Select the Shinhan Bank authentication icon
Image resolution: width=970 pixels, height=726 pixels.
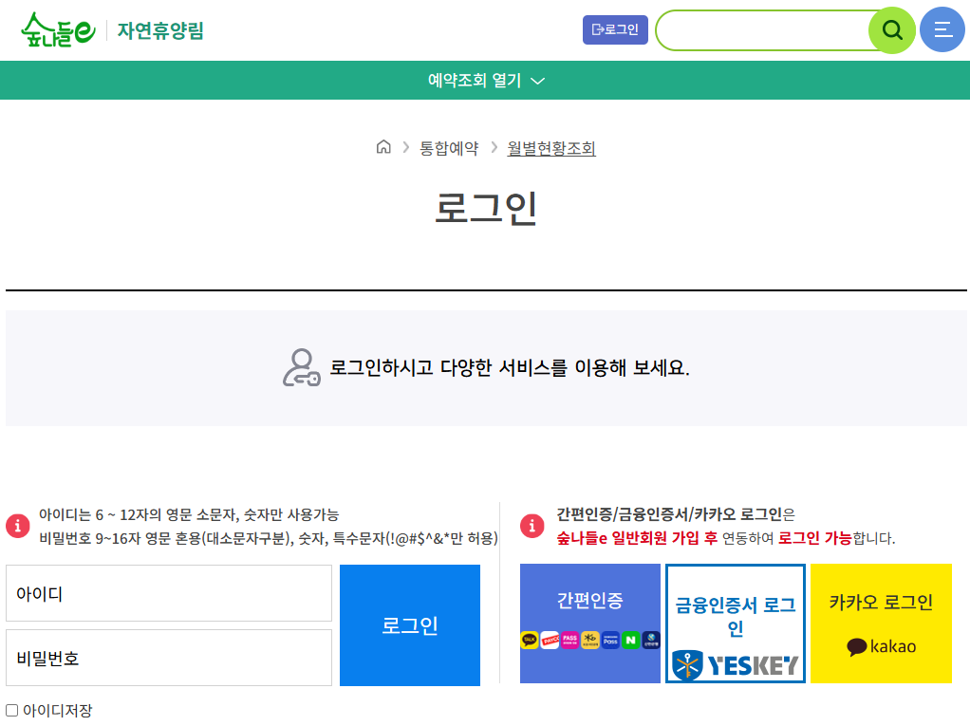[x=652, y=640]
